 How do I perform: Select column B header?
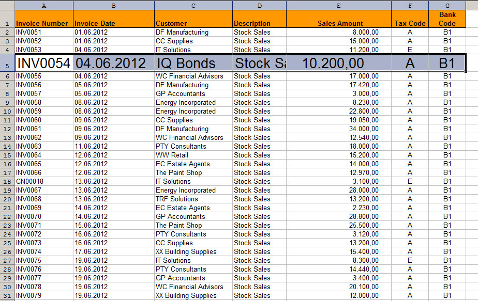114,6
